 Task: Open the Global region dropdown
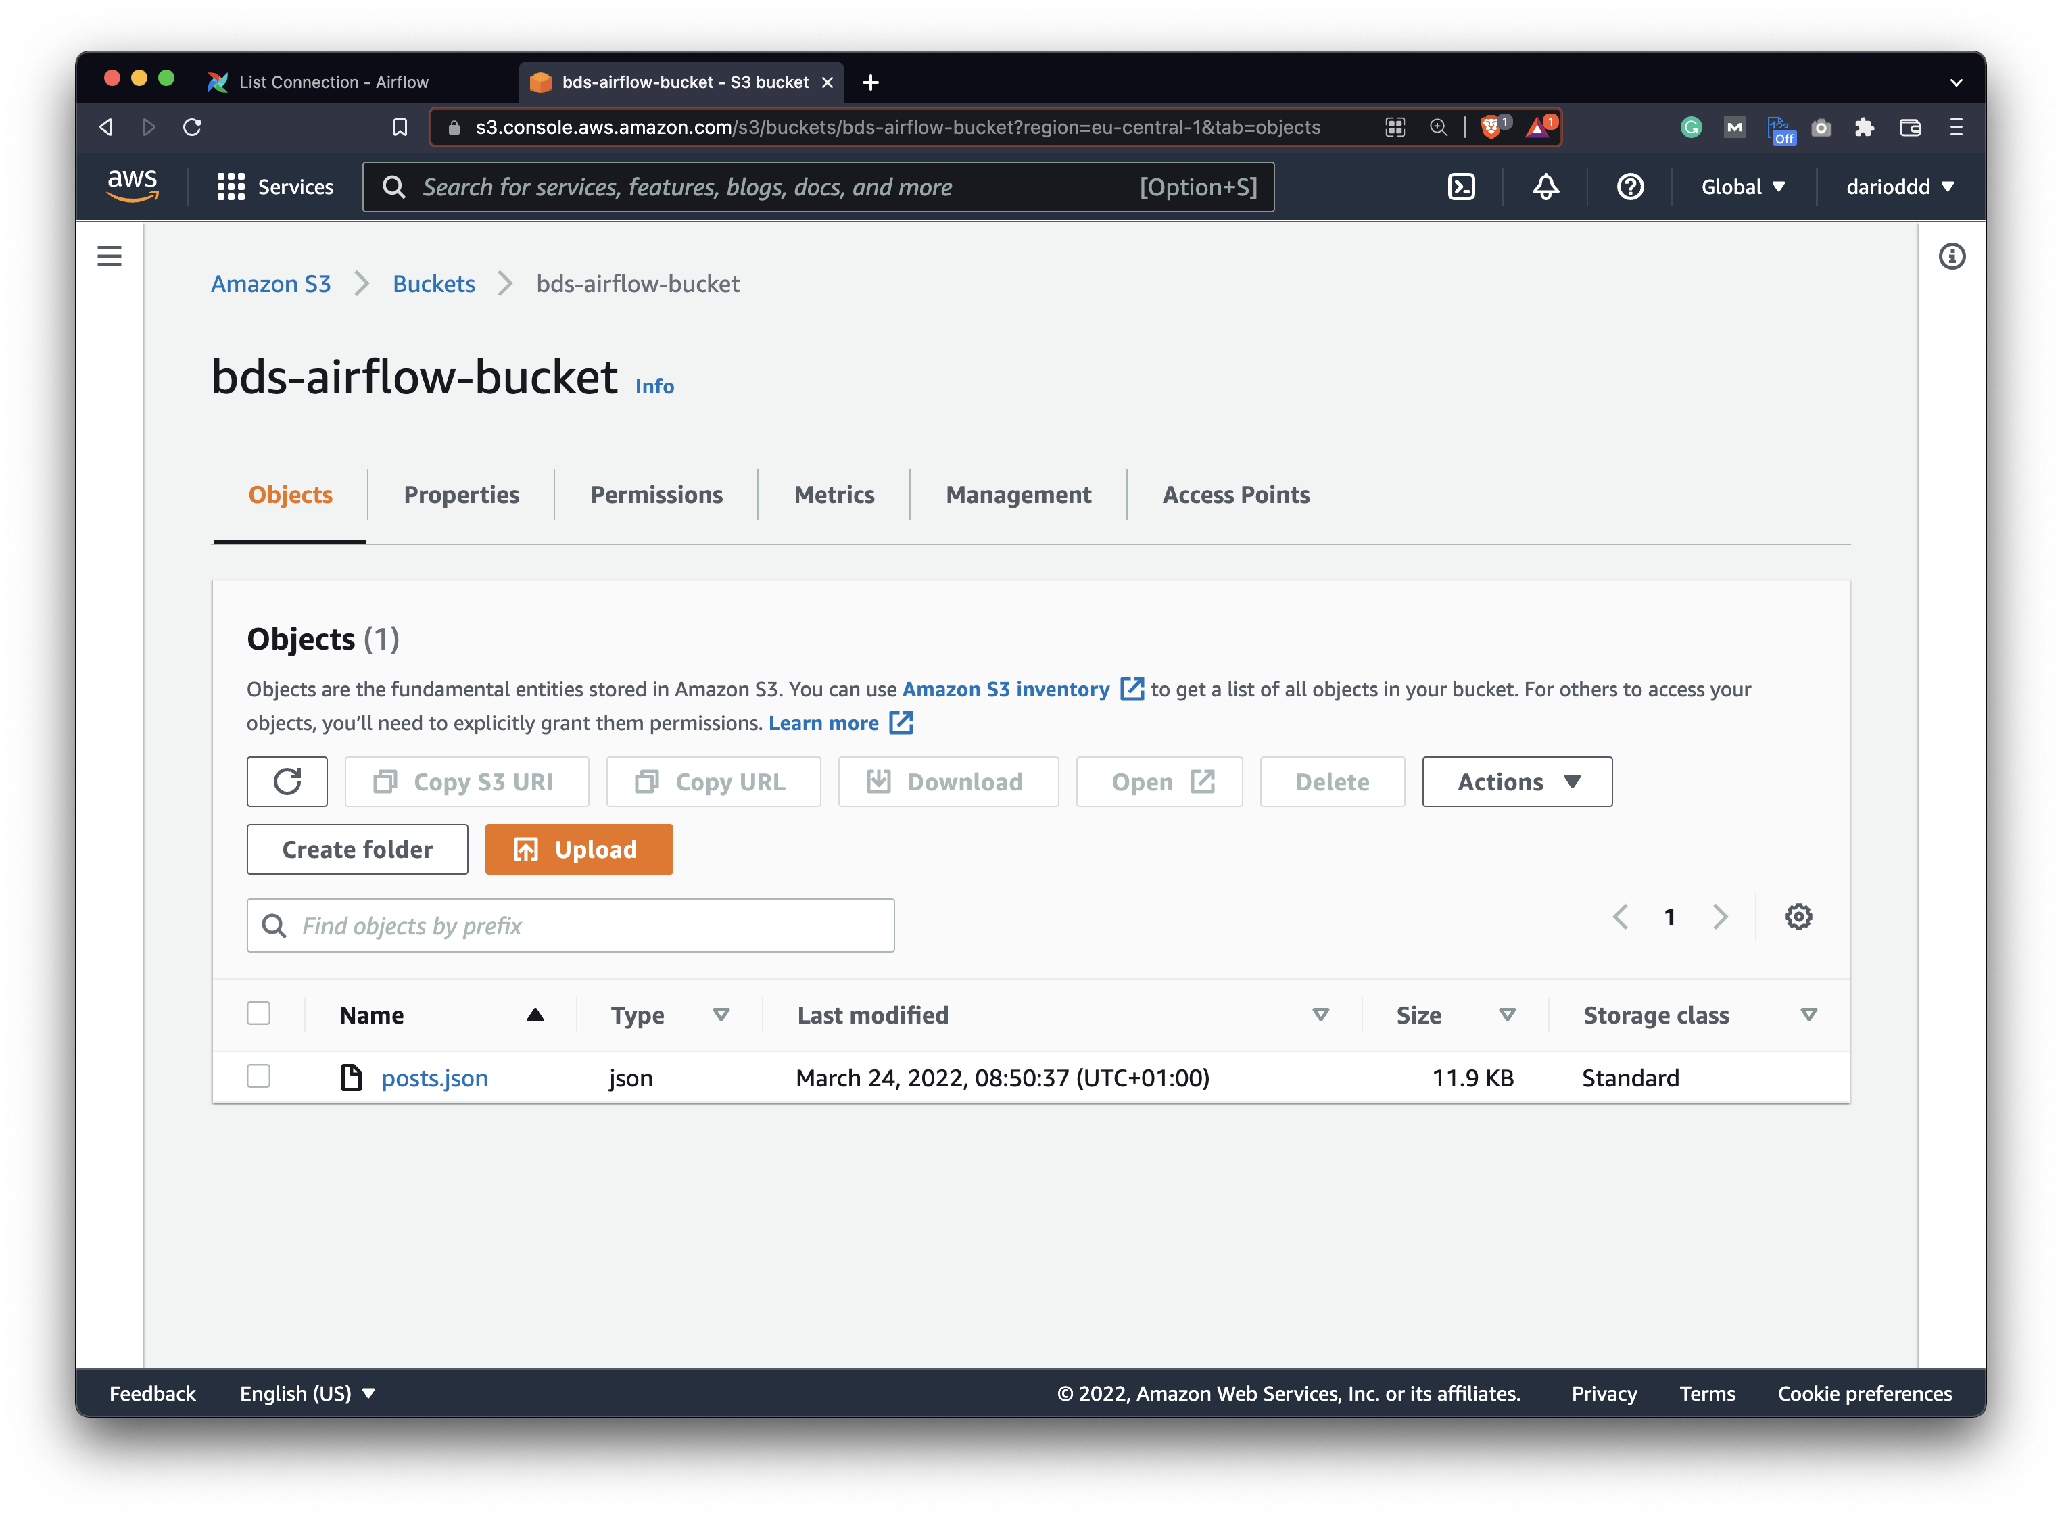point(1742,187)
